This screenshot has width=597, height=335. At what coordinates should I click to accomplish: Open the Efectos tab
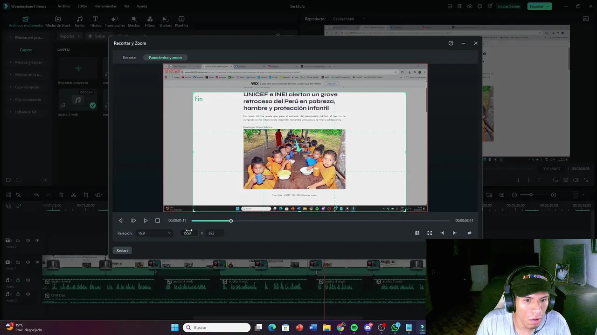[134, 22]
